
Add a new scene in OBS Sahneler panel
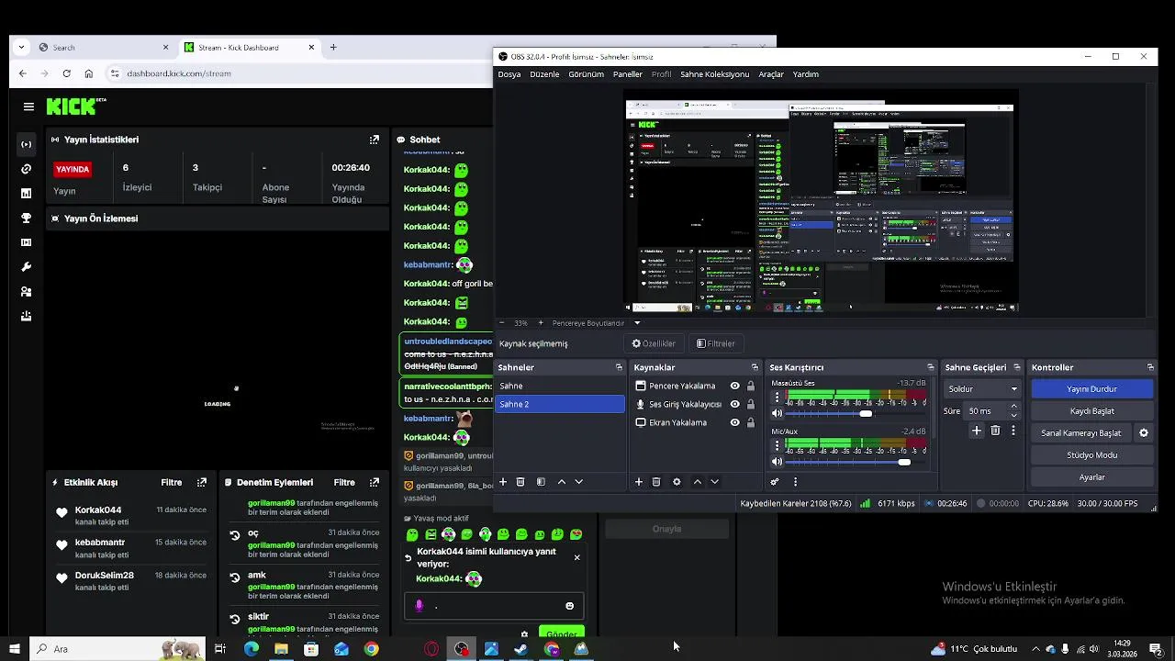502,482
